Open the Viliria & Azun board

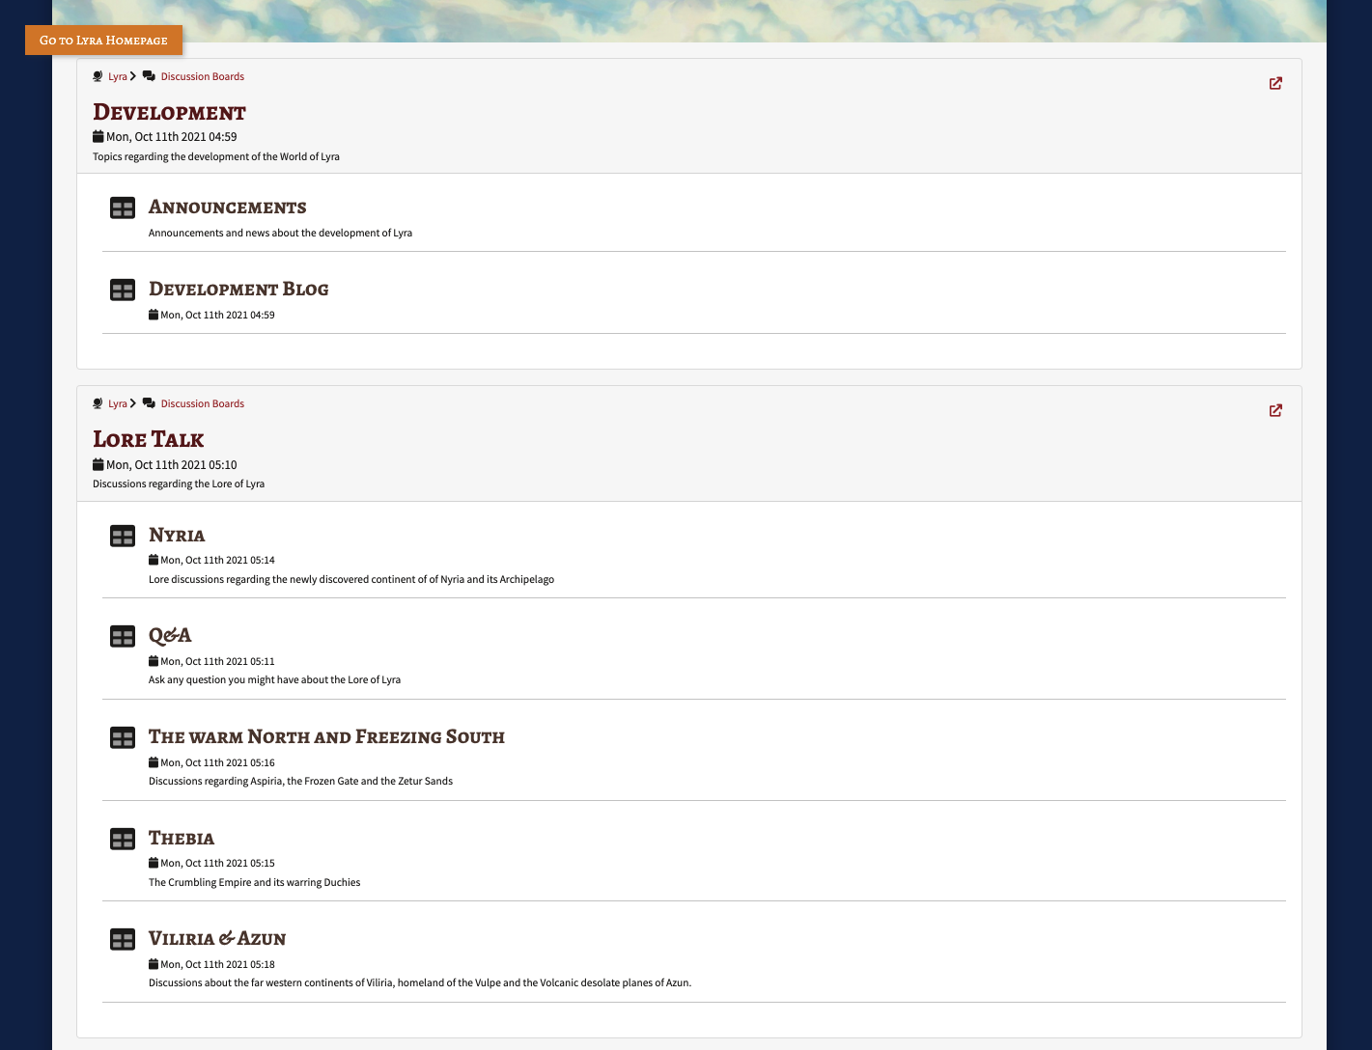click(217, 939)
